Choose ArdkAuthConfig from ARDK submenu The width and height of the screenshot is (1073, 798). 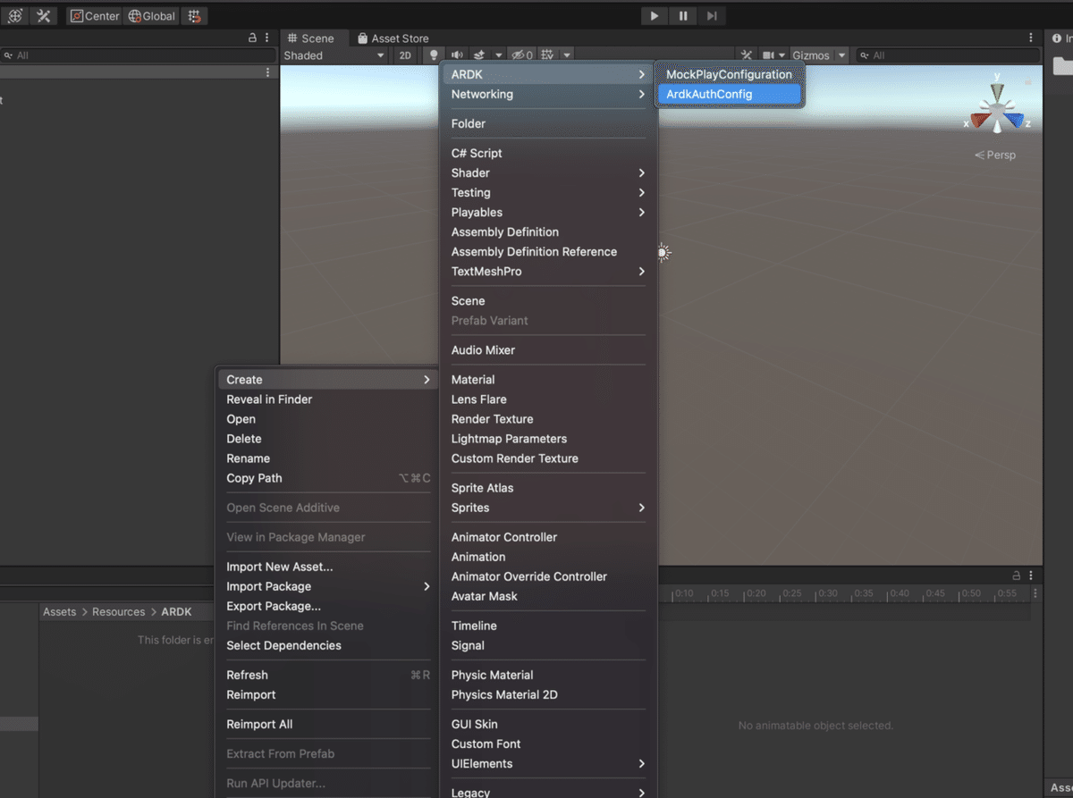729,94
